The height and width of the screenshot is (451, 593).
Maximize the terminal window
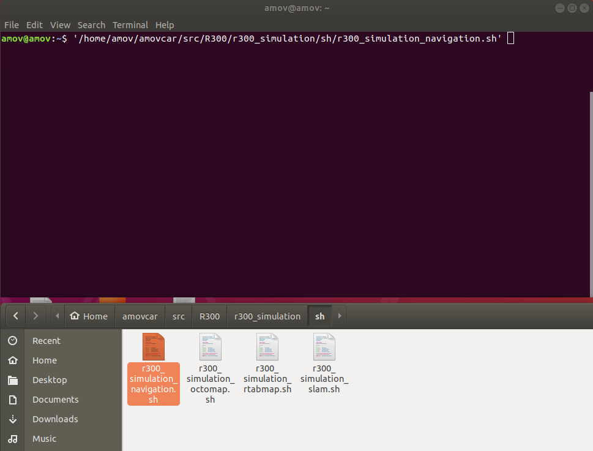click(572, 8)
